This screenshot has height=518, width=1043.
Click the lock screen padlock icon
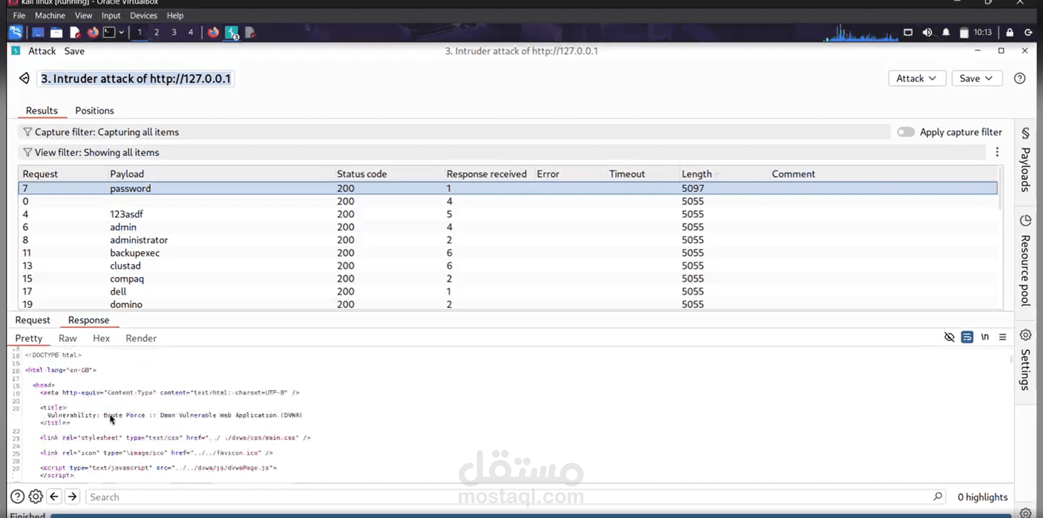1009,32
